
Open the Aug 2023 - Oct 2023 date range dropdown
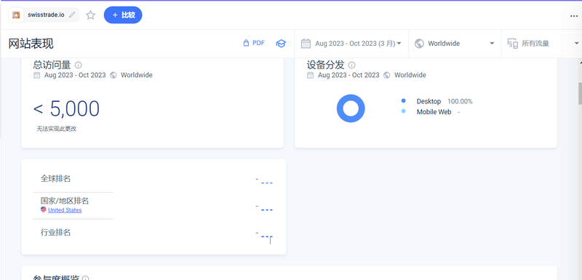coord(351,44)
